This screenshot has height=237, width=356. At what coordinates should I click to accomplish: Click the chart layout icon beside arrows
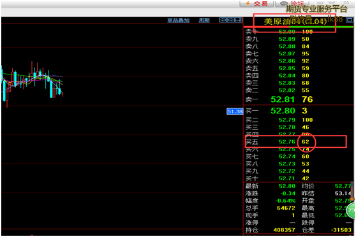click(238, 20)
